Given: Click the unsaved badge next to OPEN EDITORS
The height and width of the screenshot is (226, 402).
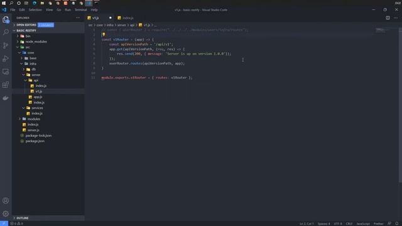Looking at the screenshot, I should (x=46, y=25).
